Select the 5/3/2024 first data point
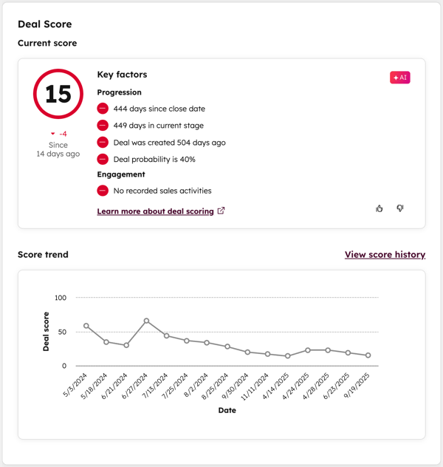The image size is (443, 467). point(86,326)
